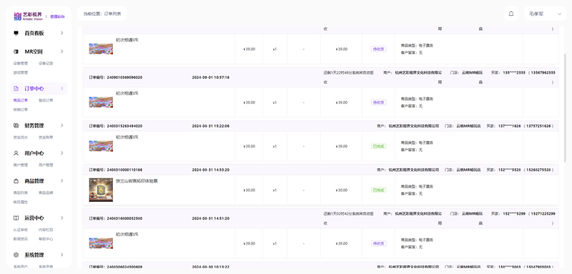The height and width of the screenshot is (274, 572).
Task: Click the 贺兰山岩画拓印体验票 product thumbnail
Action: click(x=101, y=190)
